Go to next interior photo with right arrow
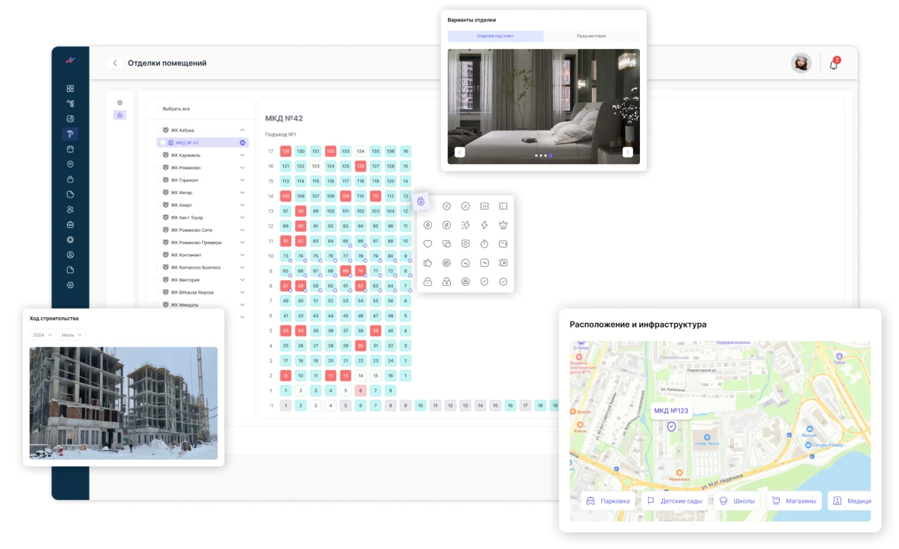Image resolution: width=899 pixels, height=549 pixels. (627, 152)
